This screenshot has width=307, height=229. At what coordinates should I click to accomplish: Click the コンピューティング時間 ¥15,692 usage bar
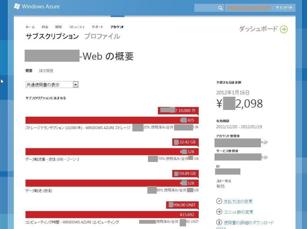click(x=112, y=214)
